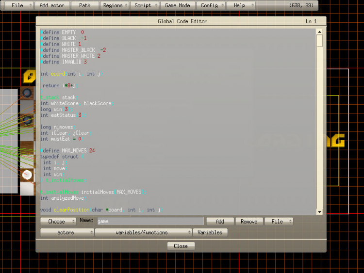Close the Global Code Editor
Viewport: 364px width, 273px height.
181,246
